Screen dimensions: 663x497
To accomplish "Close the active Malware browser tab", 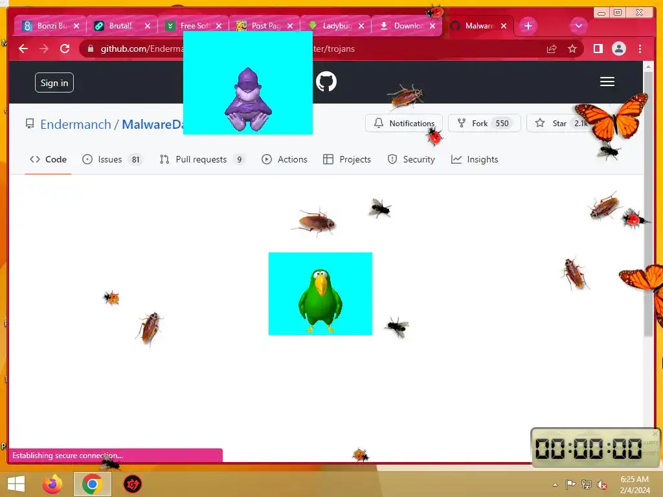I will point(504,26).
